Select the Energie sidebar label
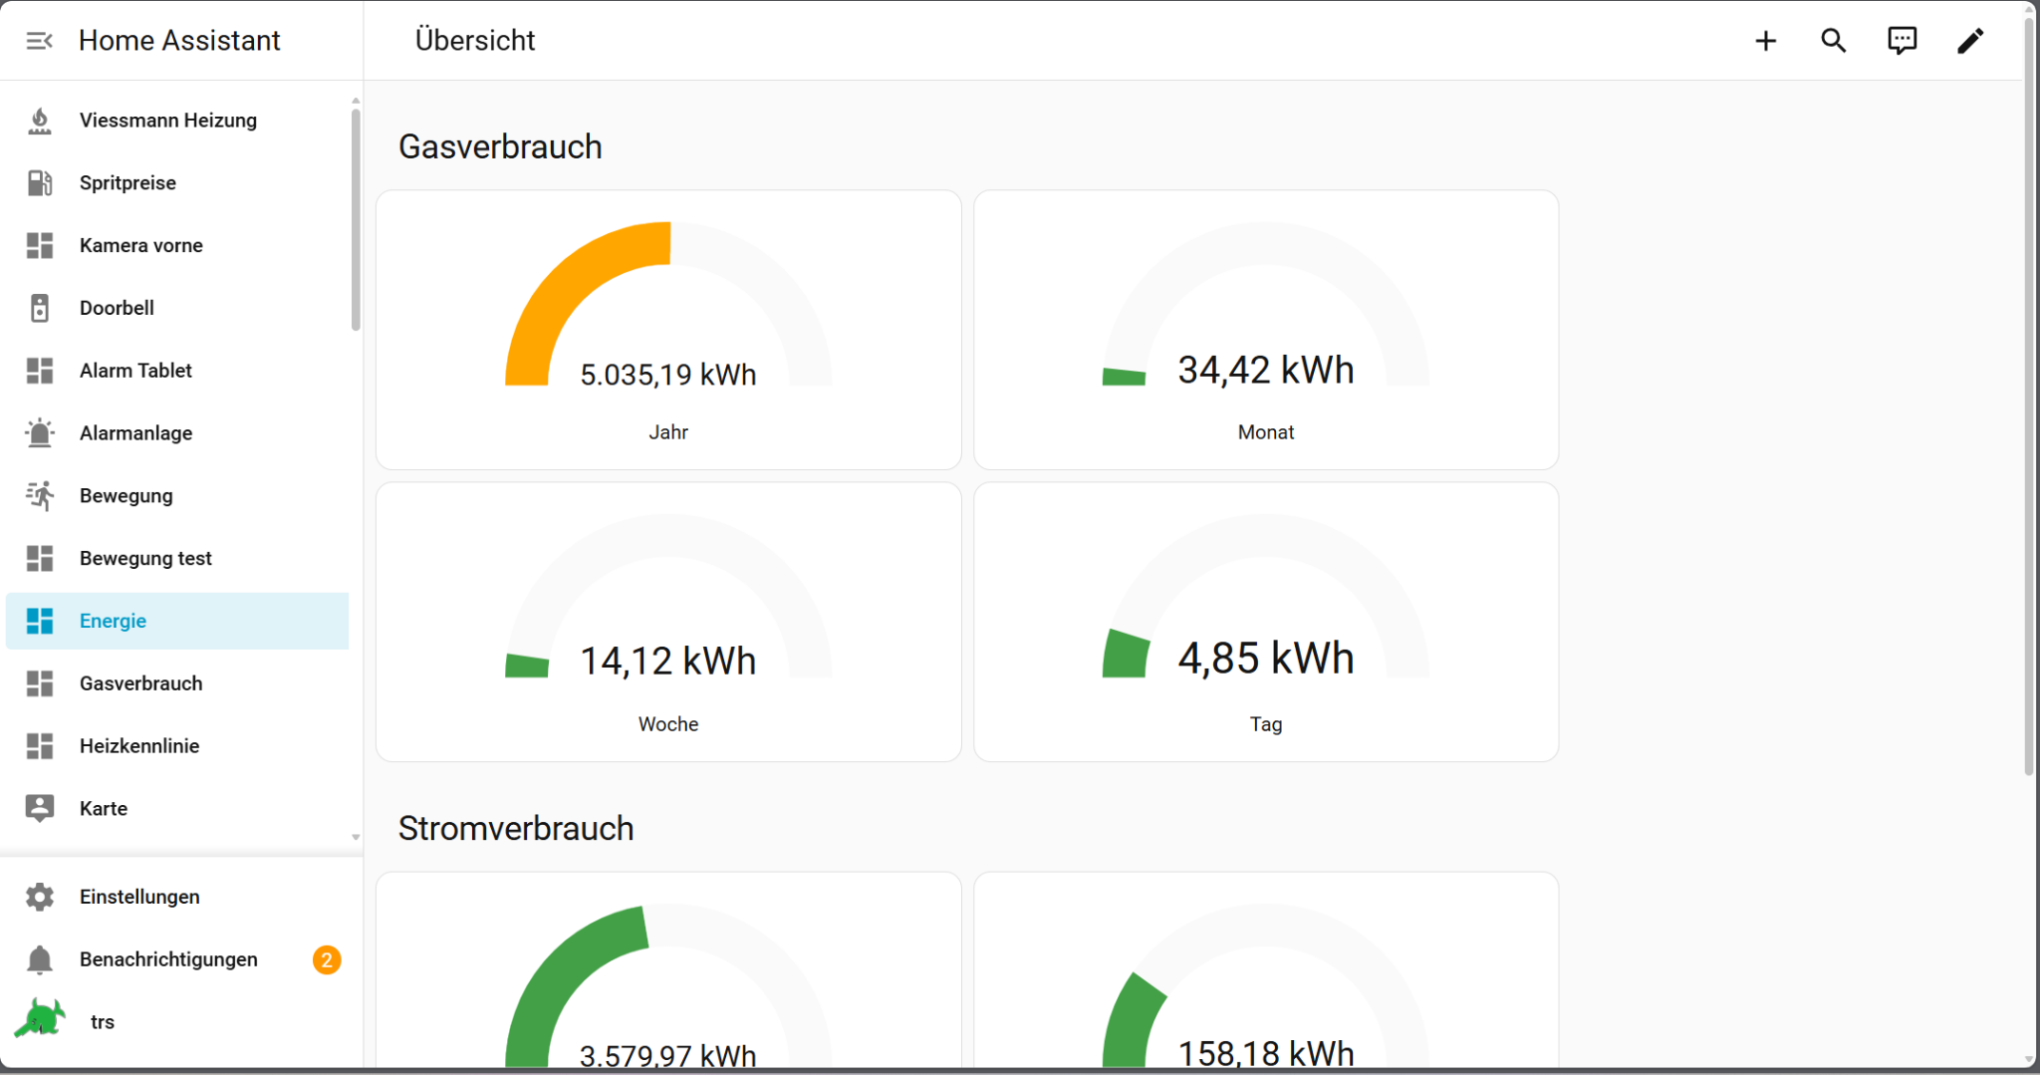The image size is (2040, 1075). tap(113, 621)
